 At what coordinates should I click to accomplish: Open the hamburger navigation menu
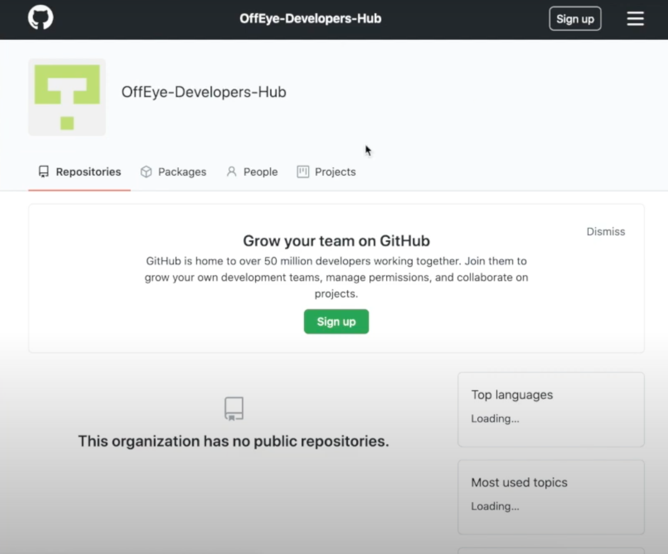635,18
